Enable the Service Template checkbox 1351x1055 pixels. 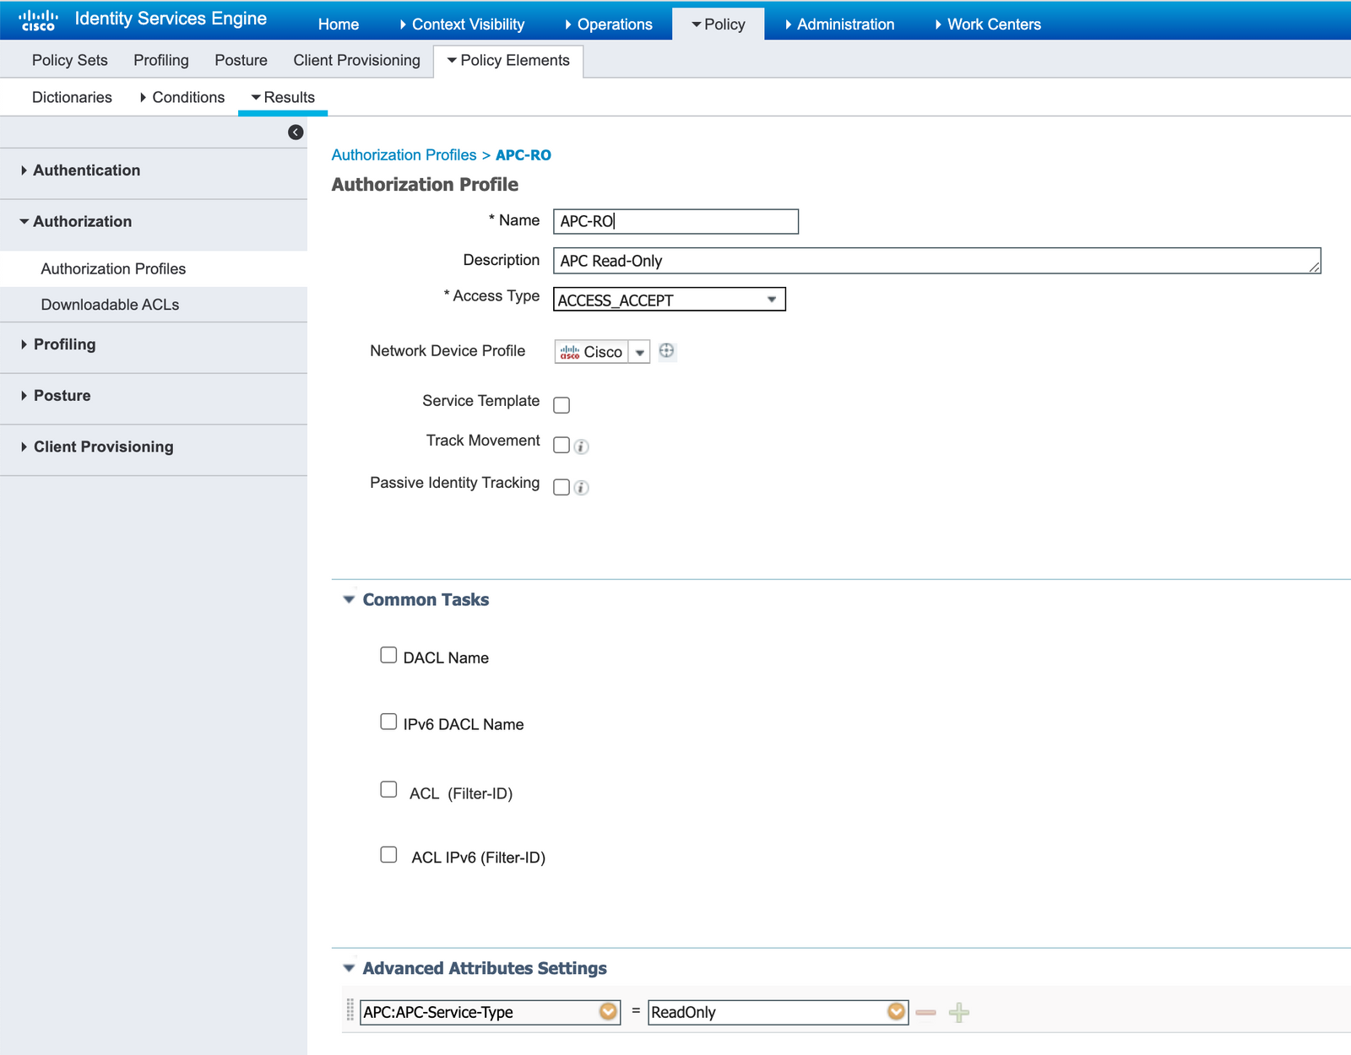[x=562, y=404]
